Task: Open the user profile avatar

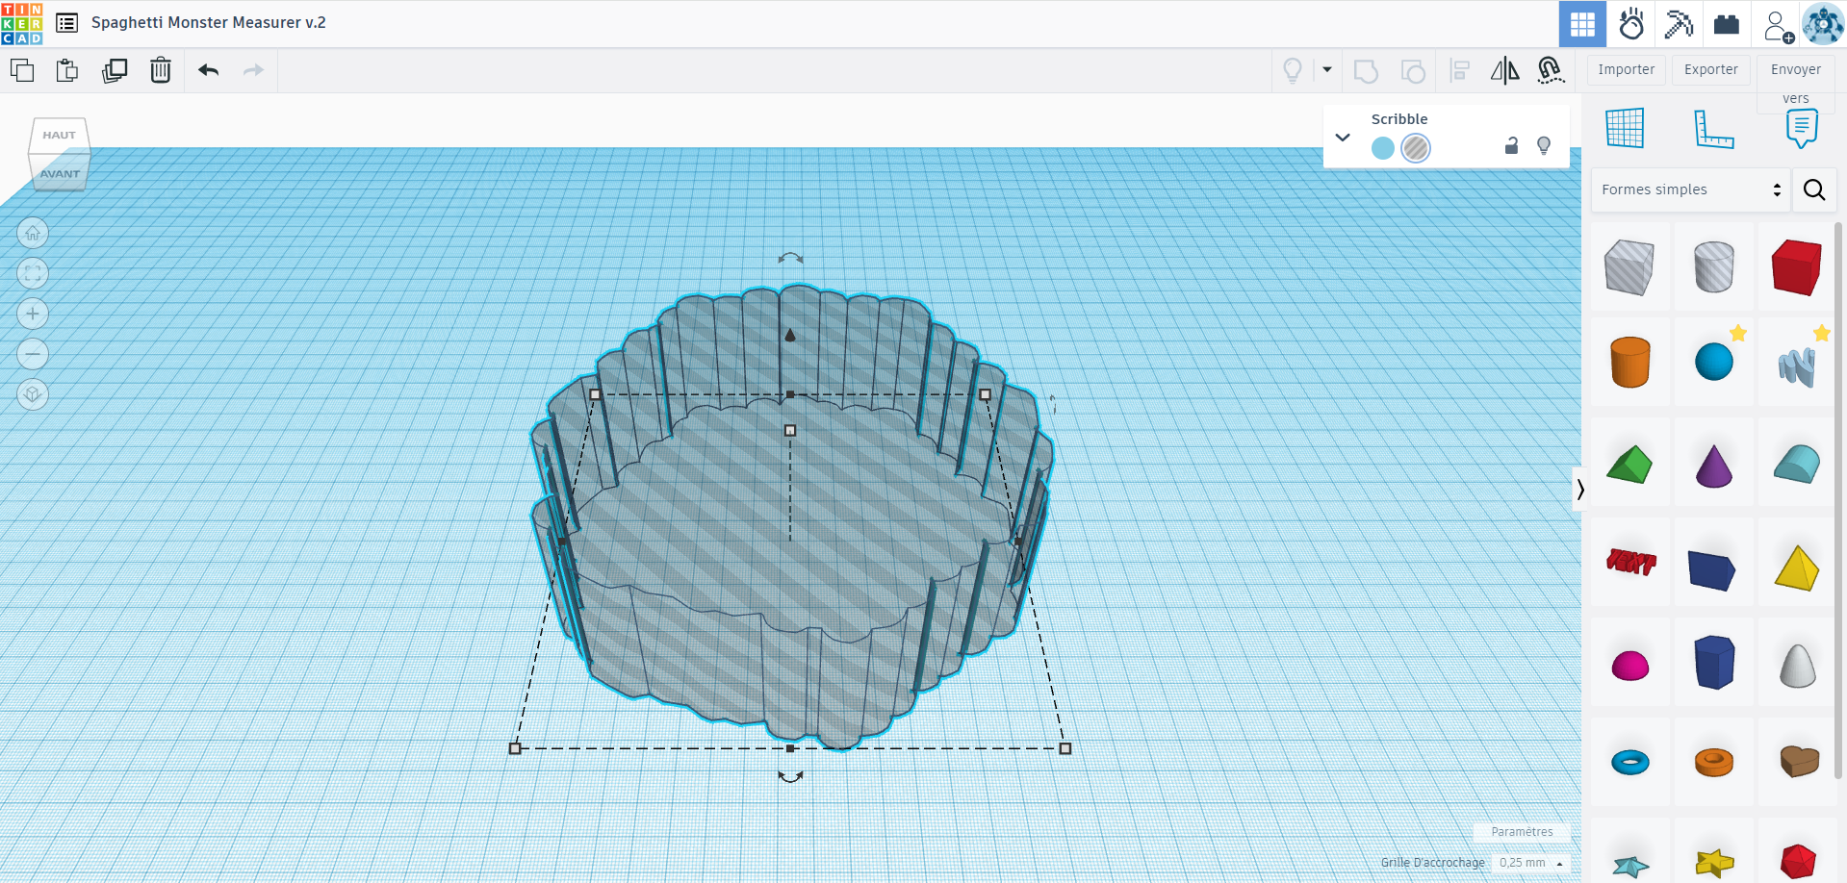Action: pyautogui.click(x=1823, y=24)
